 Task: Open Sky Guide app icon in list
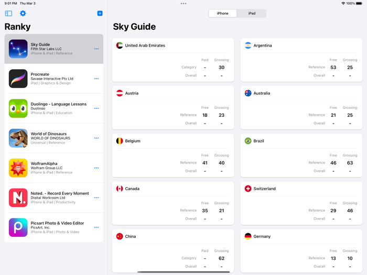(18, 49)
